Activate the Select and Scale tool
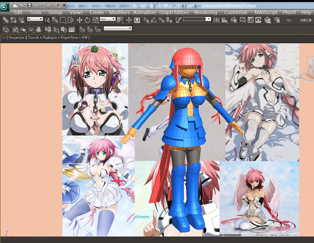The height and width of the screenshot is (243, 314). 95,20
